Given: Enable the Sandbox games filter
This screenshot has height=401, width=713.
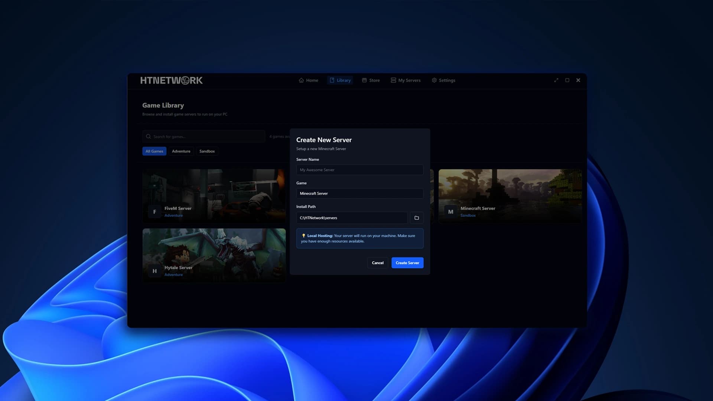Looking at the screenshot, I should [x=207, y=151].
